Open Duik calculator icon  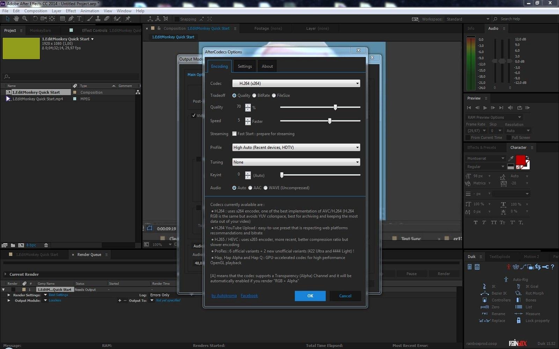pyautogui.click(x=477, y=267)
